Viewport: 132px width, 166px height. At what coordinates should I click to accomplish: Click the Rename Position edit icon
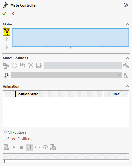pyautogui.click(x=39, y=66)
